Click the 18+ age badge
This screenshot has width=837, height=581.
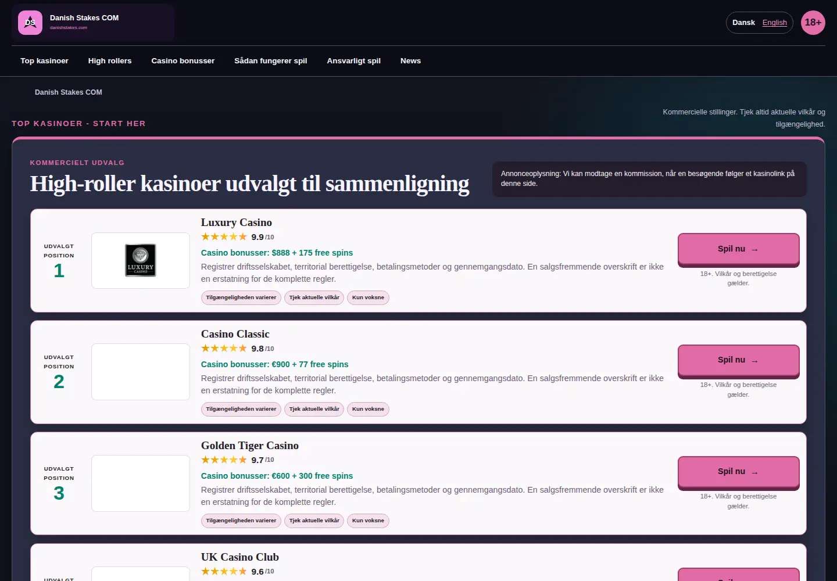tap(813, 23)
